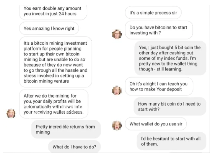Viewport: 210px width, 154px height.
Task: Tap the 'How many bit coin do I need' reply
Action: pos(169,107)
